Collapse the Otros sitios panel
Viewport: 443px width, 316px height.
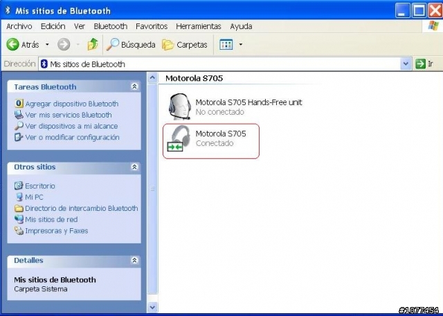(134, 167)
